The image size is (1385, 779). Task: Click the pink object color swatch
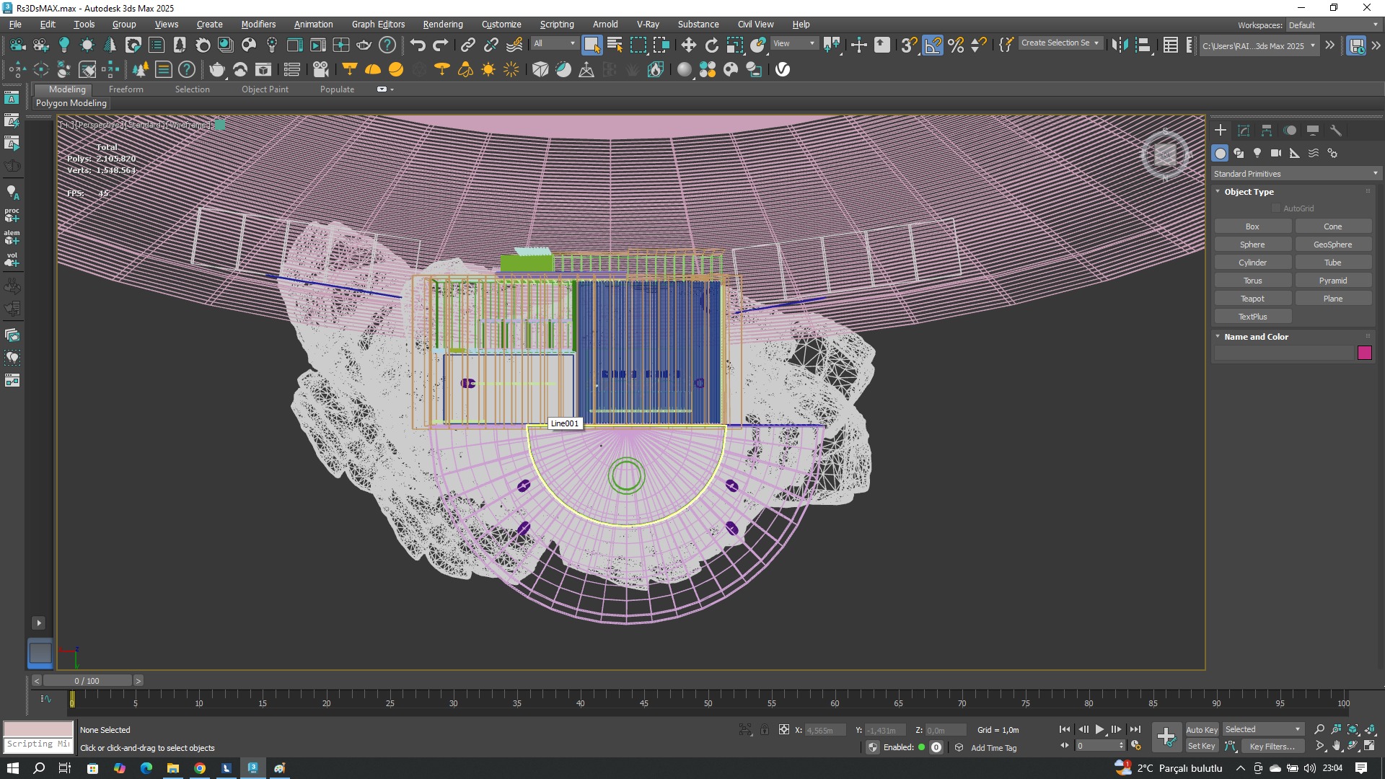(x=1364, y=353)
